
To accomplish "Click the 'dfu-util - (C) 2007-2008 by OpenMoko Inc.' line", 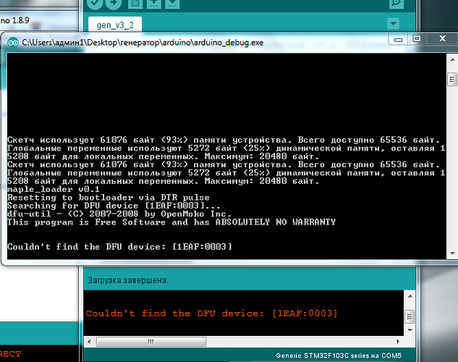I will pyautogui.click(x=119, y=214).
